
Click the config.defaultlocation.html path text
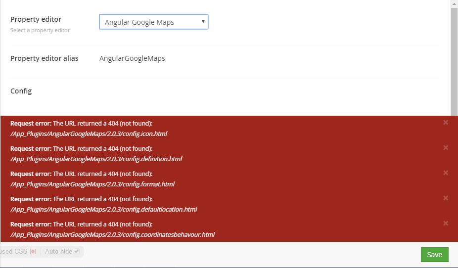click(104, 209)
